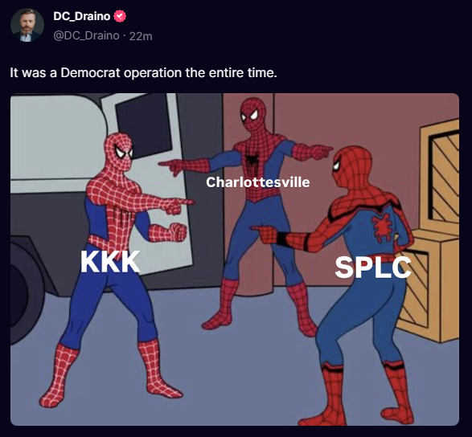Click the middle Spider-Man's masked head

pyautogui.click(x=253, y=113)
